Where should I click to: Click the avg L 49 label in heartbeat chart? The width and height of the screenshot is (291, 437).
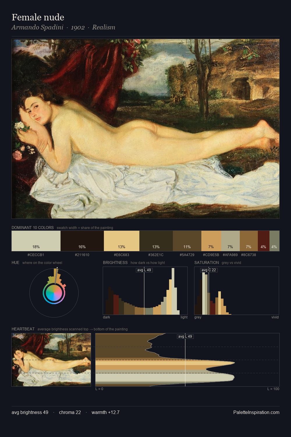(x=185, y=336)
